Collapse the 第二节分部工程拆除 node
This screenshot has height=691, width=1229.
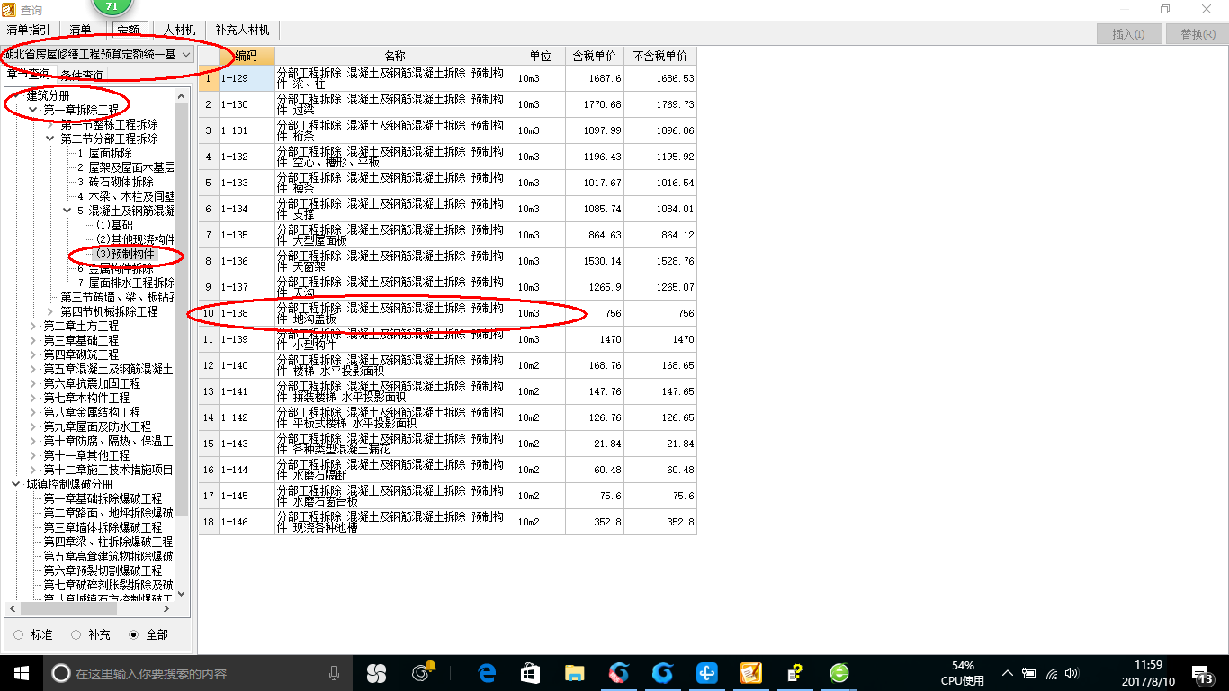(50, 139)
